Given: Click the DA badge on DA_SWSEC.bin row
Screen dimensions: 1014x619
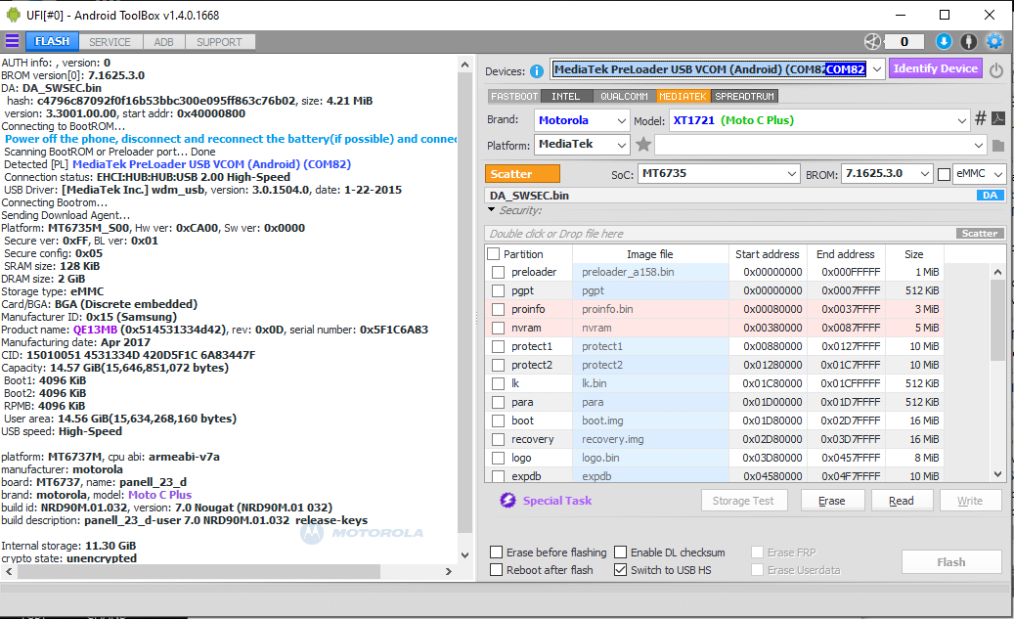Looking at the screenshot, I should click(991, 196).
